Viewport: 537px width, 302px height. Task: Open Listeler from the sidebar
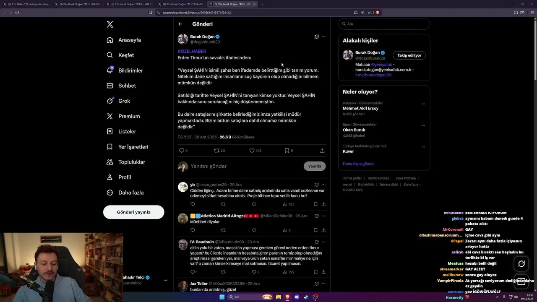121,132
